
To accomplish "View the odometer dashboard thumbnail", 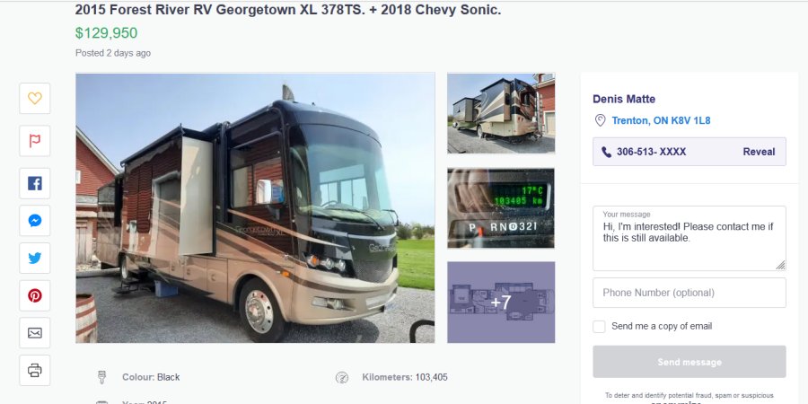I will pyautogui.click(x=501, y=207).
